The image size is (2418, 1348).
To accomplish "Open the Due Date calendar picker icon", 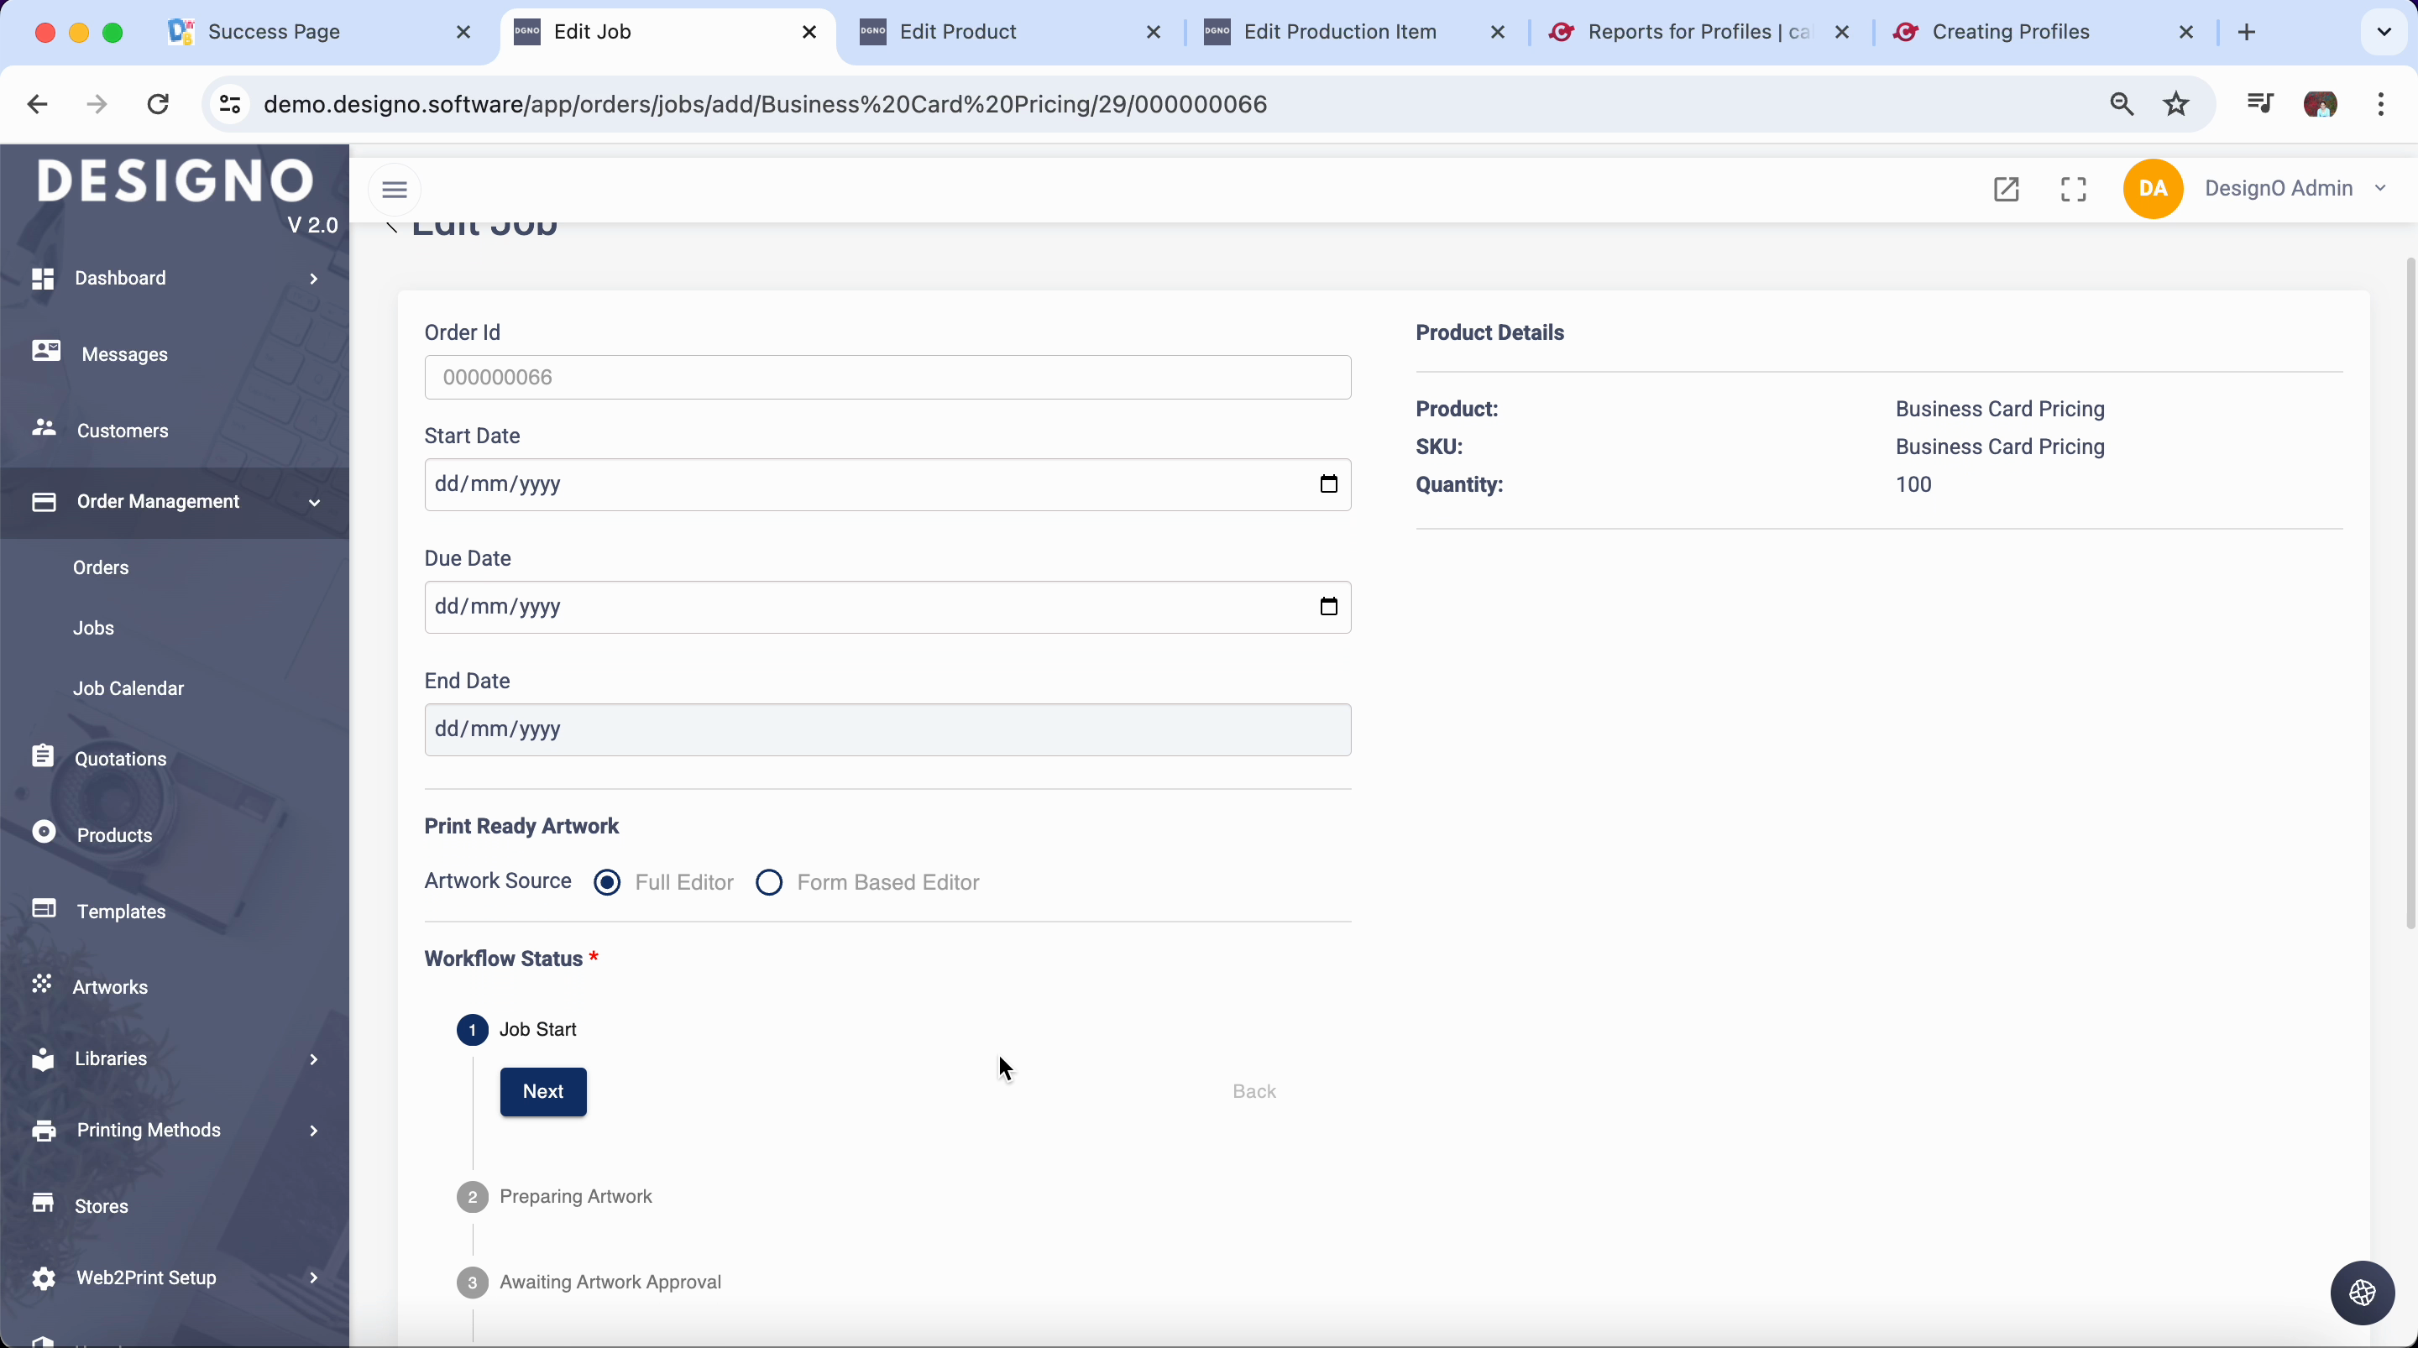I will click(x=1328, y=606).
